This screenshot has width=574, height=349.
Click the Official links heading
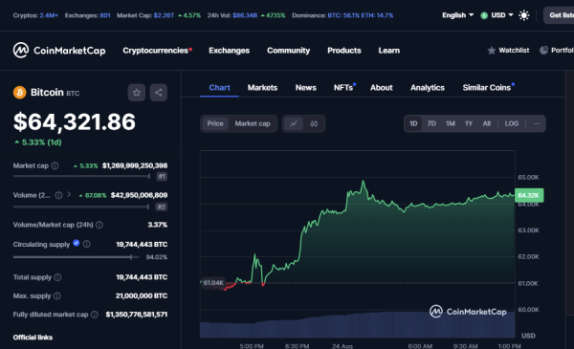(x=33, y=338)
